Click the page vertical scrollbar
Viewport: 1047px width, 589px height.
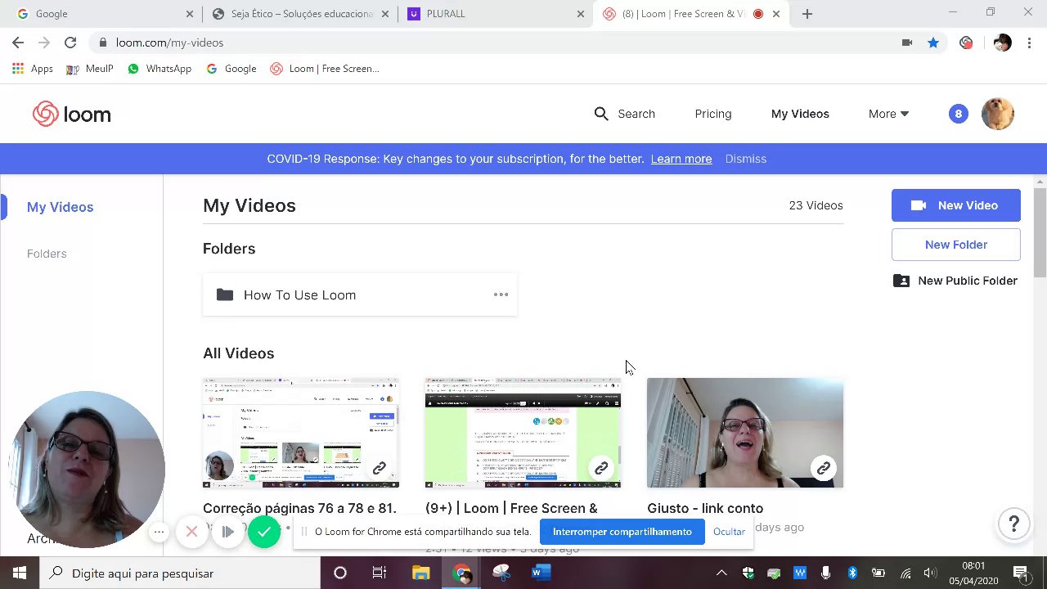pyautogui.click(x=1040, y=232)
